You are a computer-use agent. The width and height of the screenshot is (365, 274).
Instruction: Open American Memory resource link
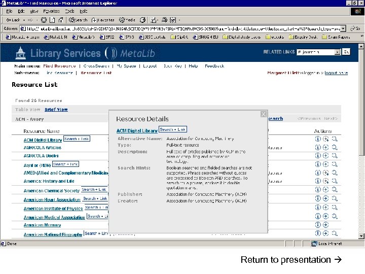point(42,225)
